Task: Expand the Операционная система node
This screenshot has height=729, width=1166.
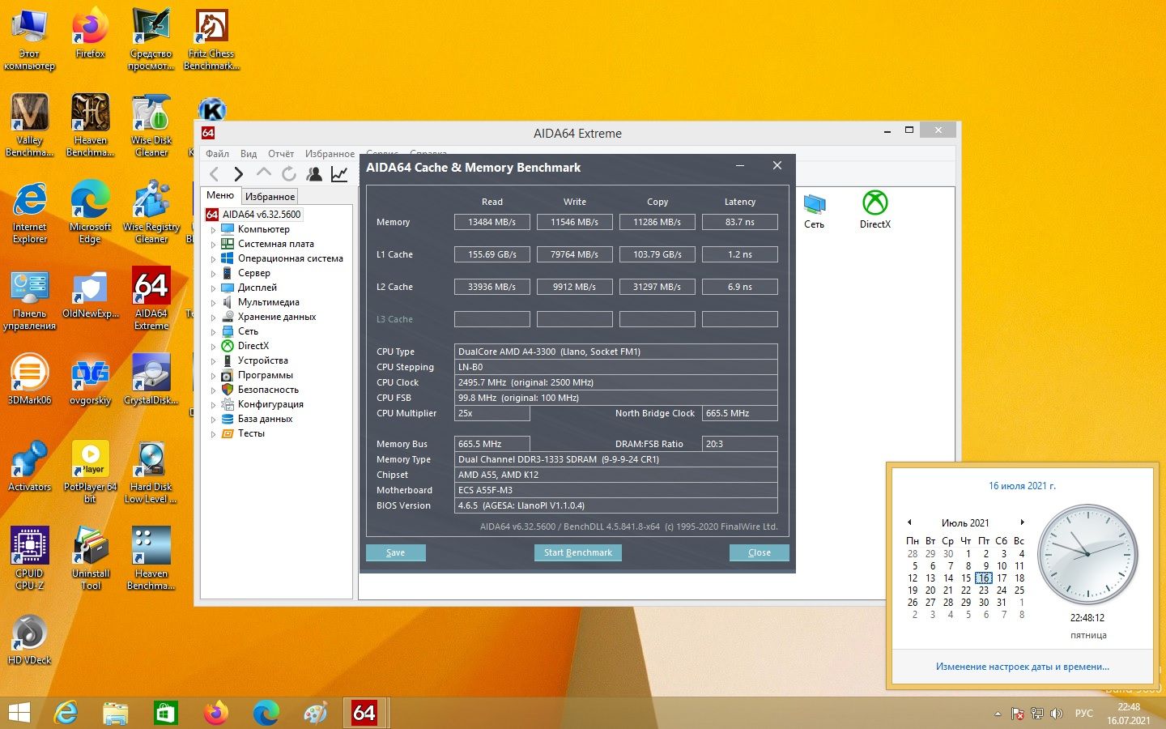Action: (214, 258)
